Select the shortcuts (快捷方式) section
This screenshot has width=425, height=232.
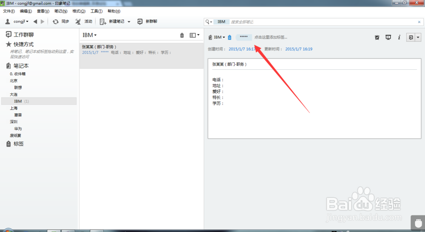click(x=20, y=44)
